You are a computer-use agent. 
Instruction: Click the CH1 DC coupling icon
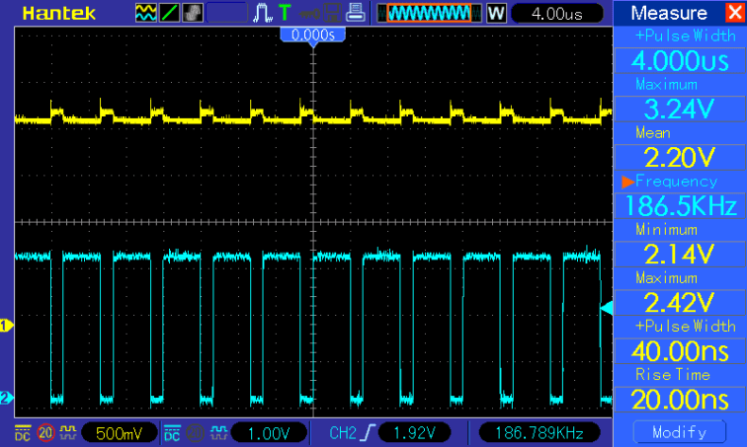point(22,432)
